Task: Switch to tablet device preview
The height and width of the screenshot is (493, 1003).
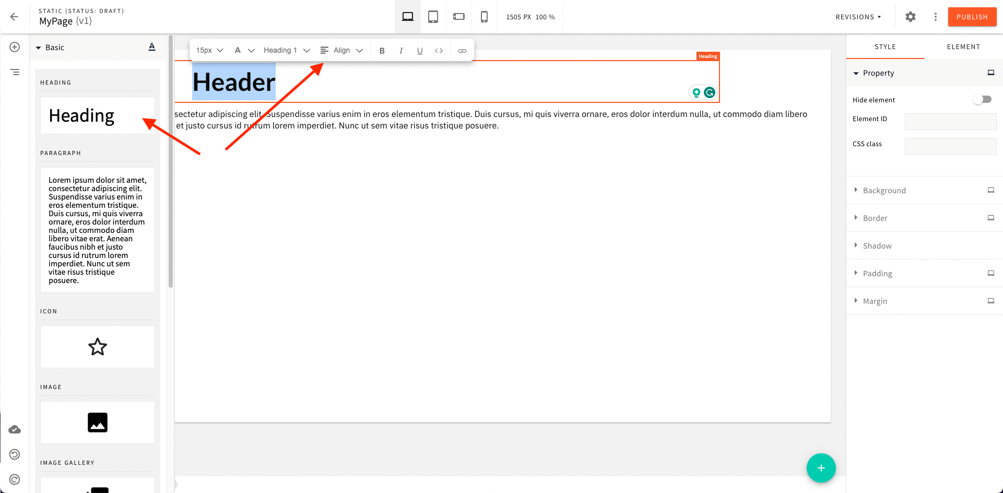Action: [x=433, y=17]
